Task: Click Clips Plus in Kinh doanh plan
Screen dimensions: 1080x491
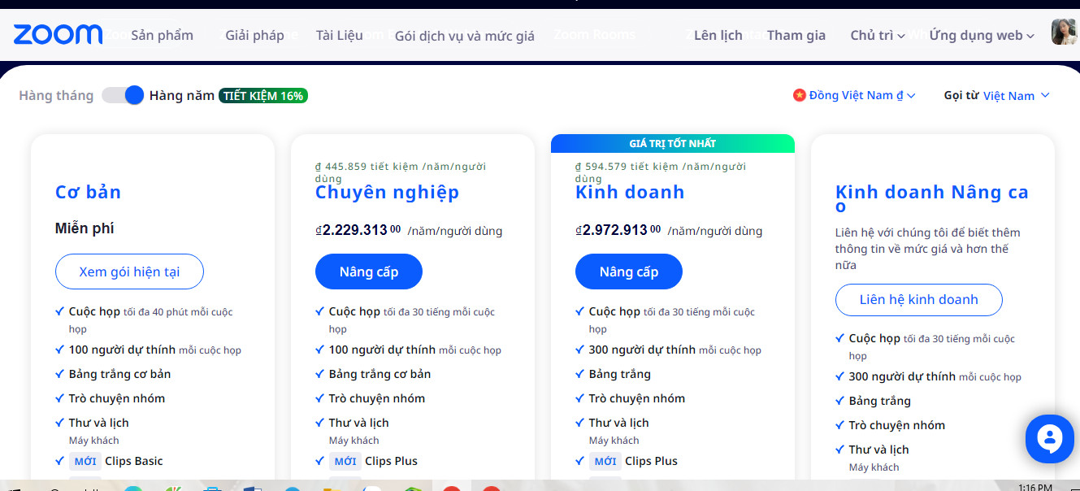Action: pyautogui.click(x=651, y=461)
